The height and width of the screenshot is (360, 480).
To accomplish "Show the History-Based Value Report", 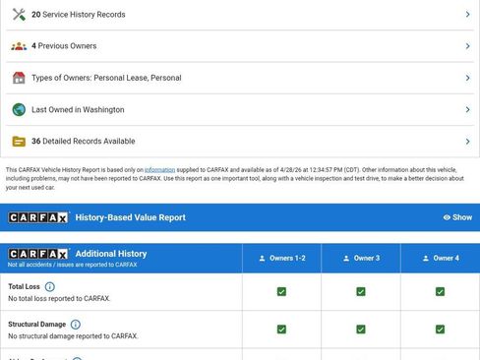I will [x=457, y=217].
